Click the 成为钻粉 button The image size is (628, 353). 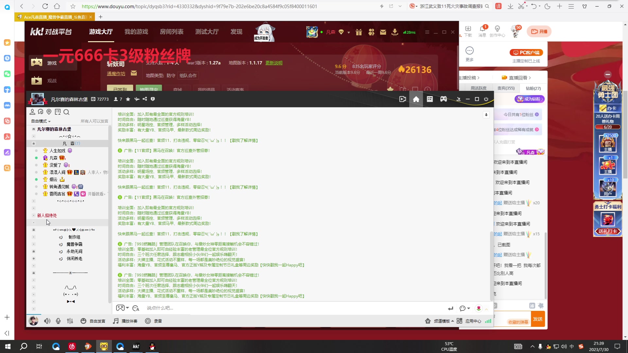[x=530, y=99]
